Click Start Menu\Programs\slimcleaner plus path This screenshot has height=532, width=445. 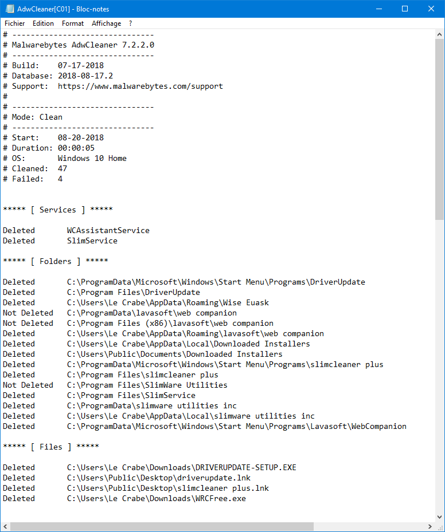(225, 364)
